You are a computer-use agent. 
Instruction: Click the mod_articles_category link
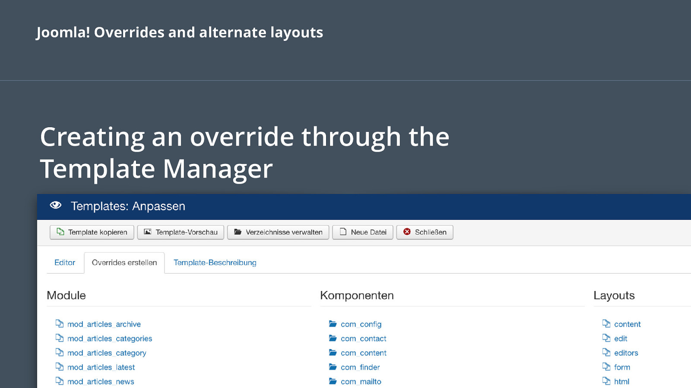tap(107, 353)
